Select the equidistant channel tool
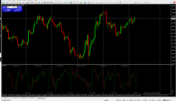Screen dimensions: 176x101 (x=136, y=3)
